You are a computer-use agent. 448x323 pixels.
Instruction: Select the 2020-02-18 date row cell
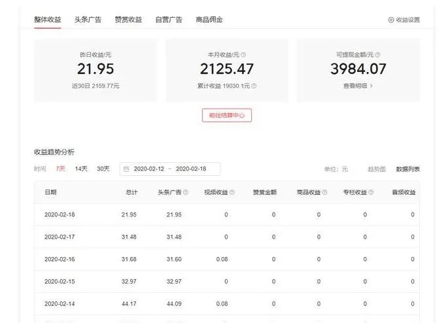coord(60,214)
